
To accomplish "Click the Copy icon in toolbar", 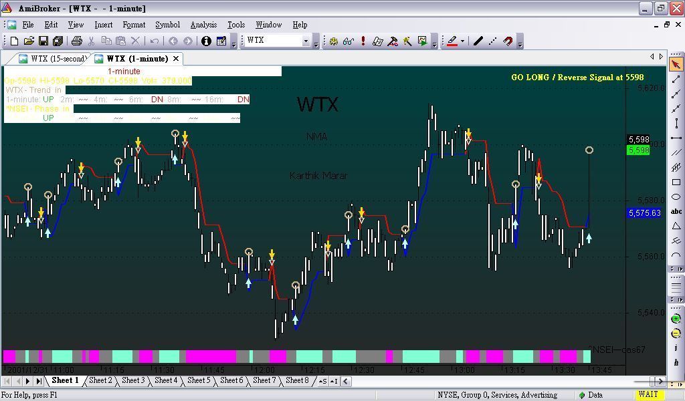I will click(x=106, y=41).
